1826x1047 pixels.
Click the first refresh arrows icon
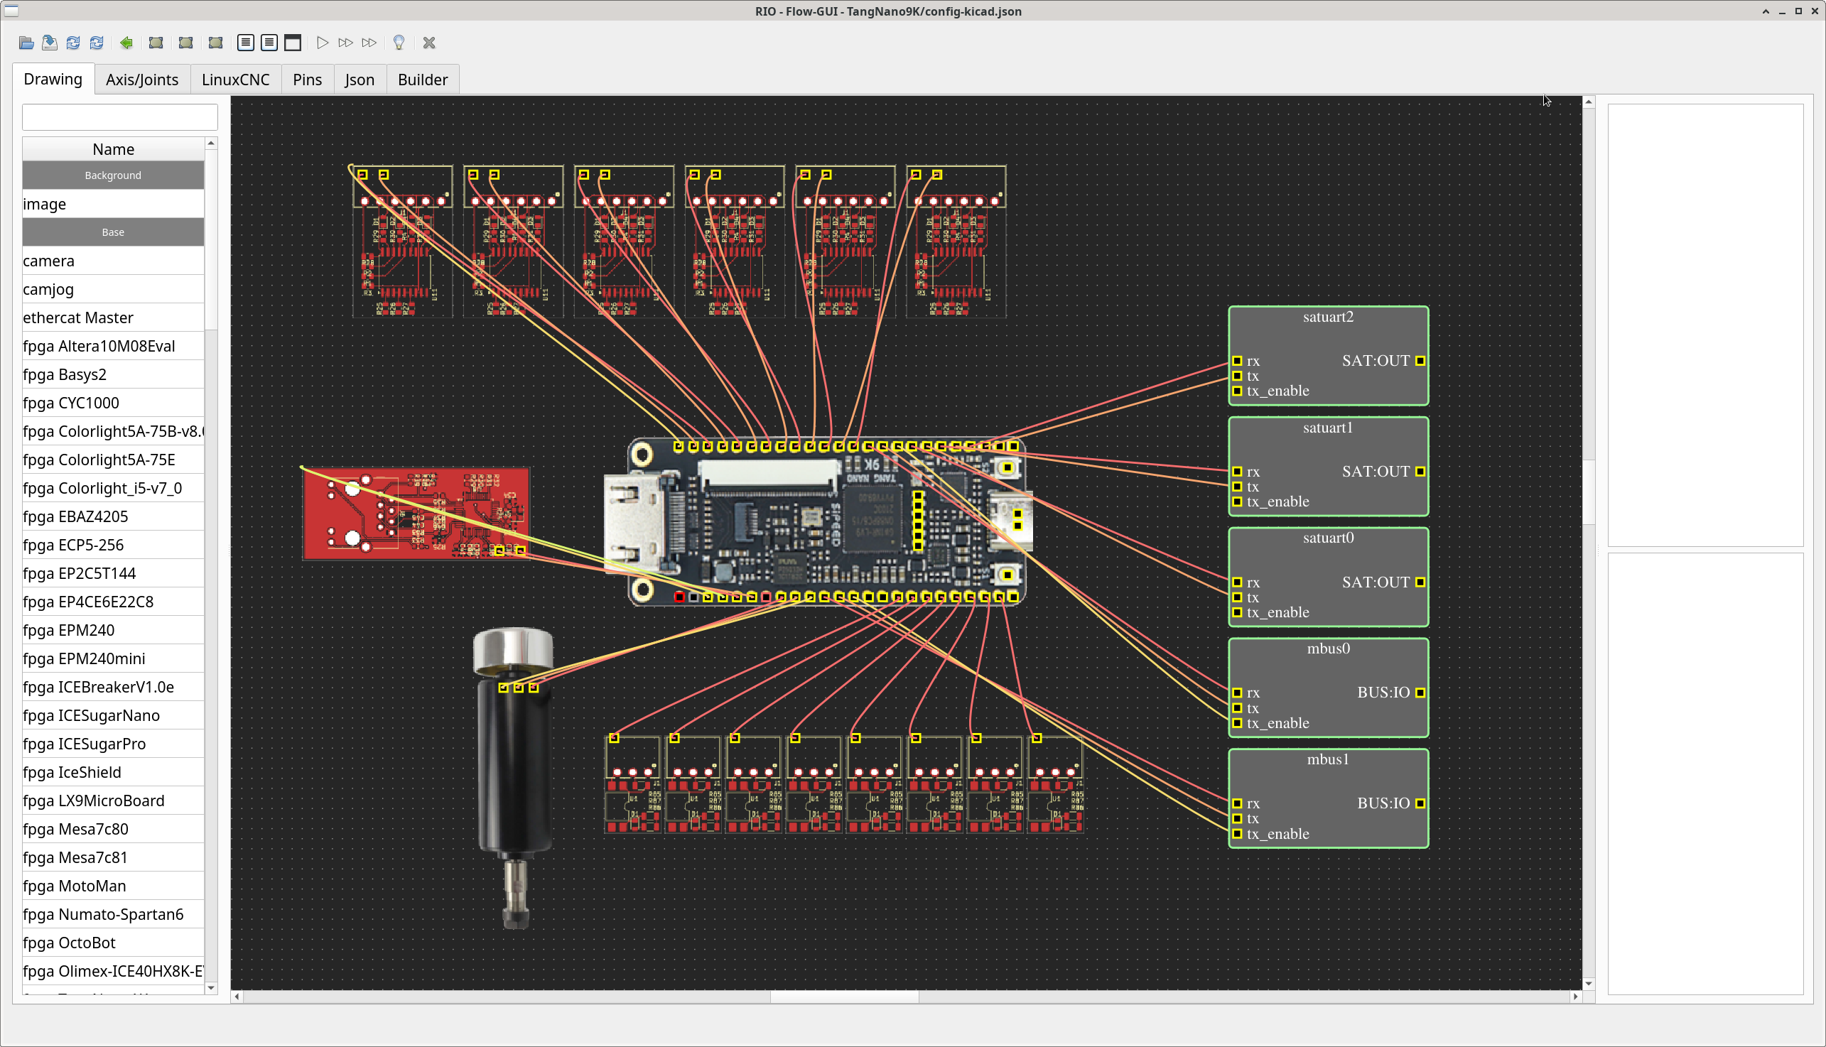[73, 43]
